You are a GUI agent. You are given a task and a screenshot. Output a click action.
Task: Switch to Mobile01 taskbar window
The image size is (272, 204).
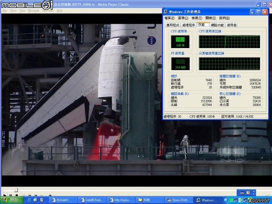(63, 200)
